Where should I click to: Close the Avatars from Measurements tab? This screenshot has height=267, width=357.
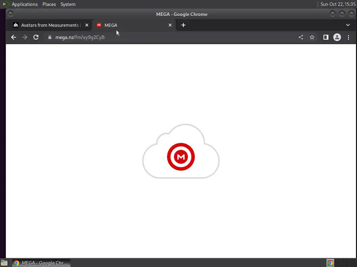pos(87,25)
